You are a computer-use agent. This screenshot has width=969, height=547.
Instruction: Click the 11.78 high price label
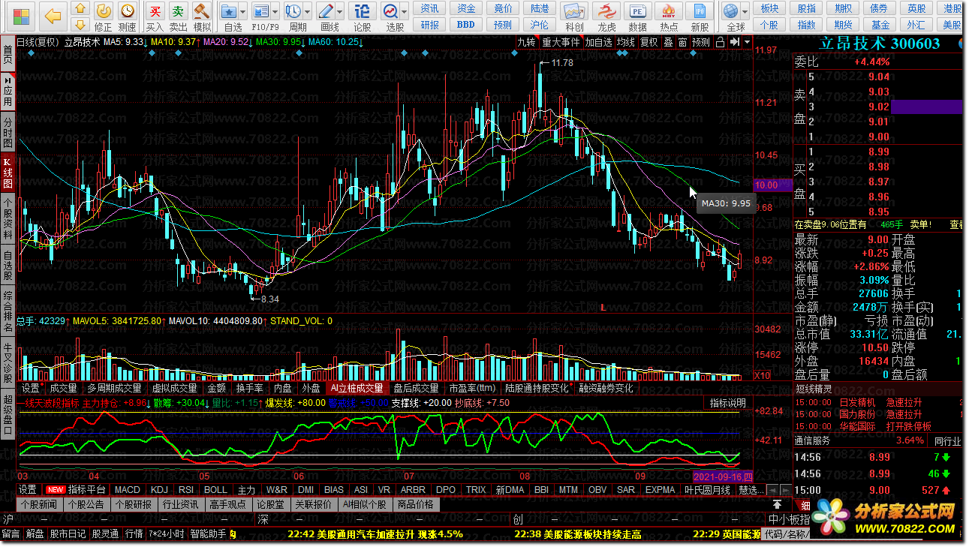pyautogui.click(x=562, y=63)
